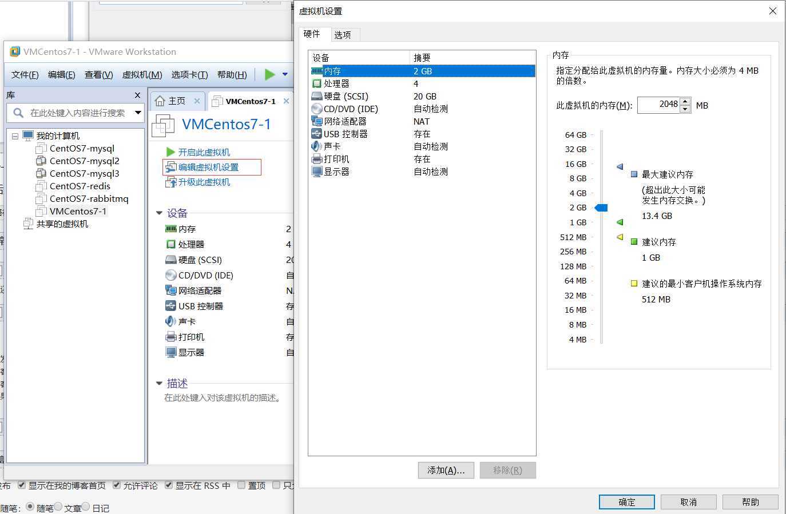Click Cancel (取消) button
The image size is (786, 514).
point(689,502)
